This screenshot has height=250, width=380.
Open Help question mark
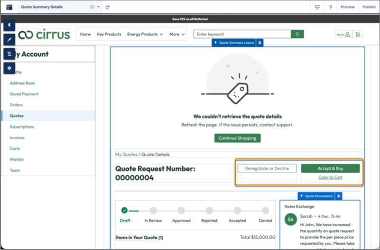pos(330,7)
